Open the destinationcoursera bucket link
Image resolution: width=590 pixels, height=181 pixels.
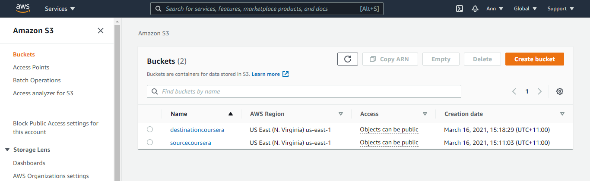[197, 129]
